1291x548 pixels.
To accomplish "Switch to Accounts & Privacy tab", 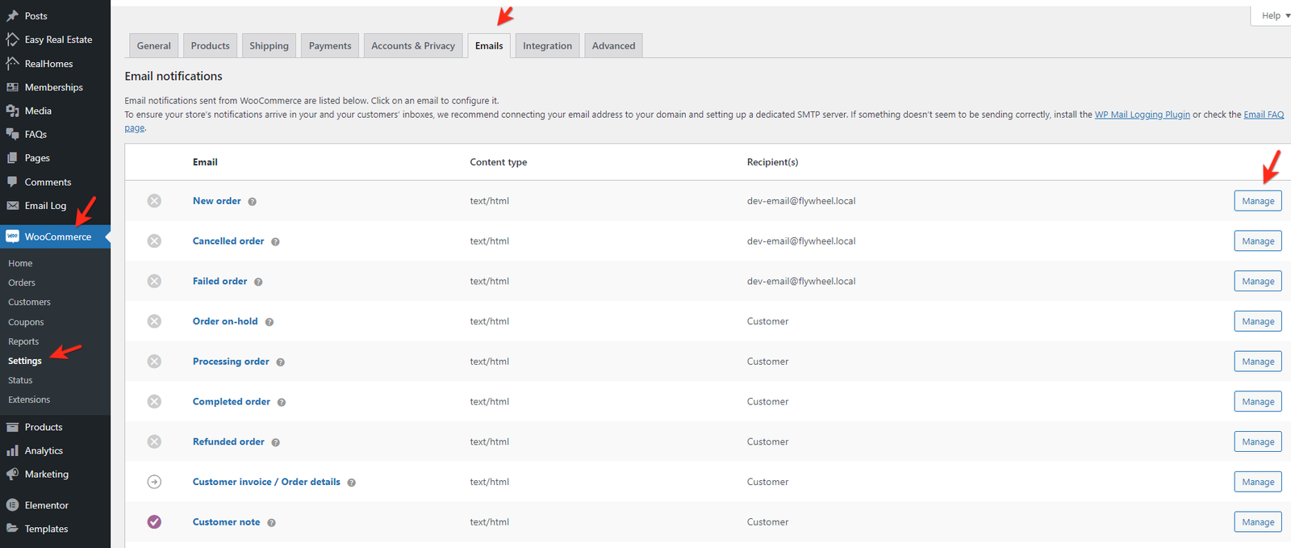I will [413, 46].
